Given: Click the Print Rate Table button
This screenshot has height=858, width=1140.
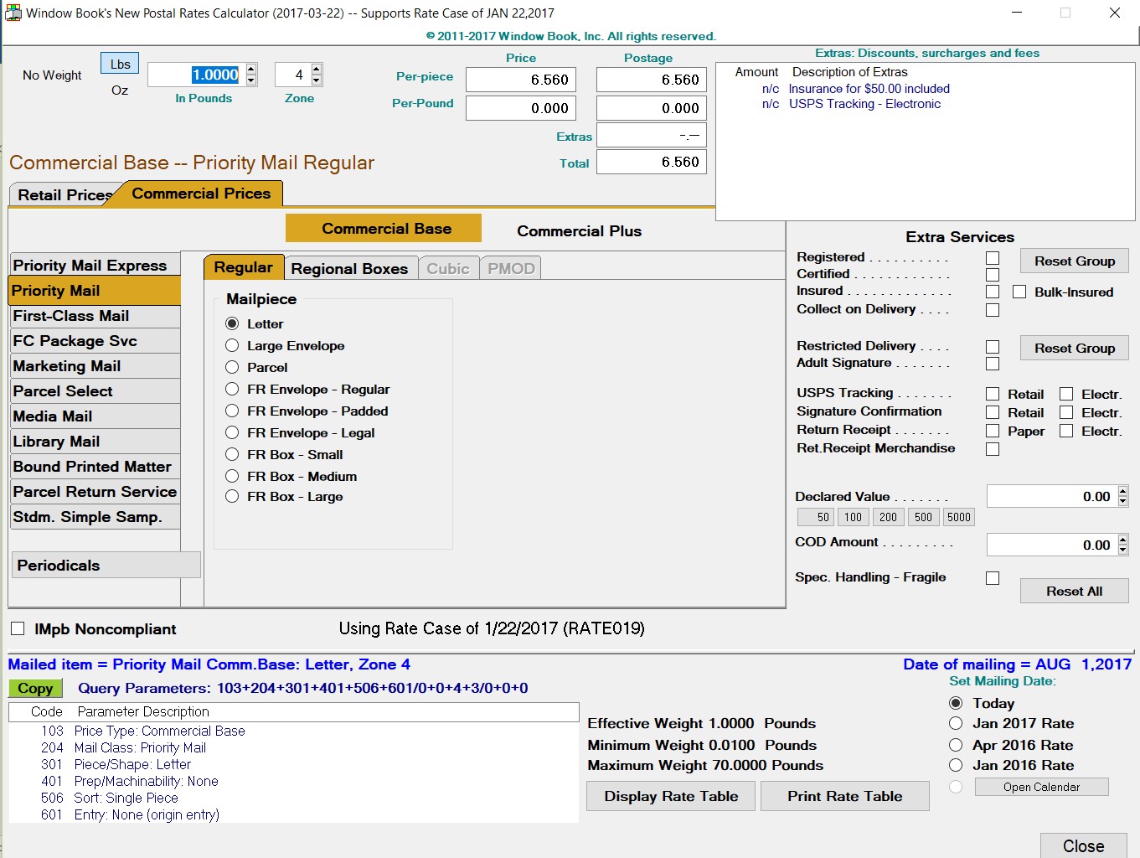Looking at the screenshot, I should [844, 796].
